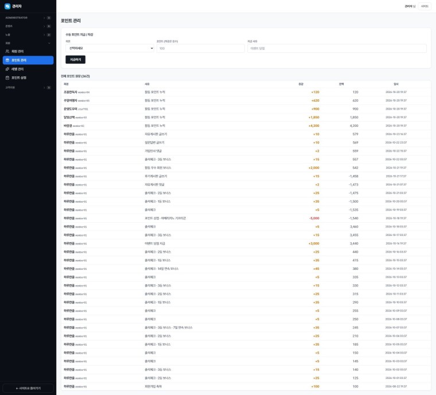The height and width of the screenshot is (395, 436).
Task: Click the 회원 관리 people icon
Action: point(7,51)
